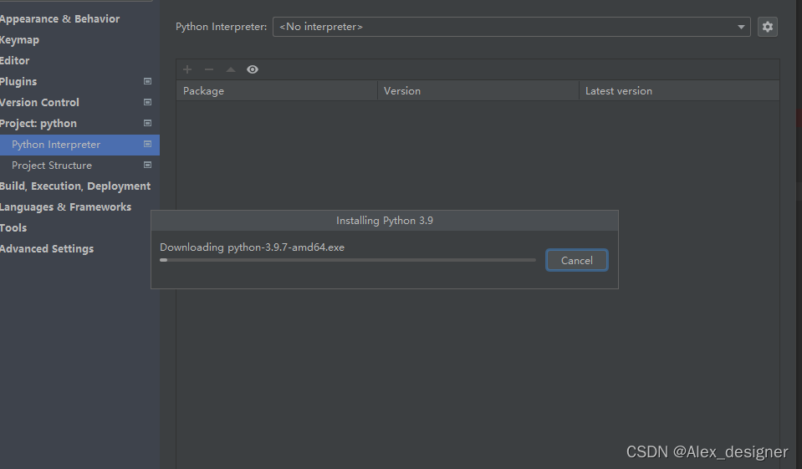Screen dimensions: 802x469
Task: Toggle the show early releases eye icon
Action: [x=253, y=69]
